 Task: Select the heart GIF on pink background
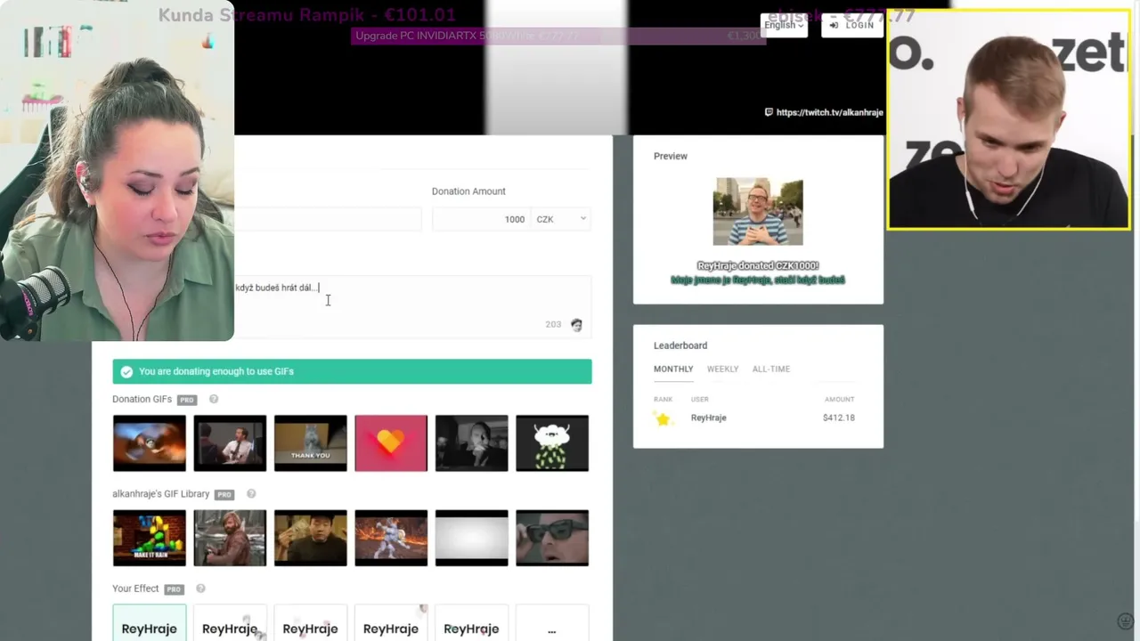[x=391, y=443]
